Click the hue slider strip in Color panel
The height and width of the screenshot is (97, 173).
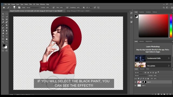[171, 26]
